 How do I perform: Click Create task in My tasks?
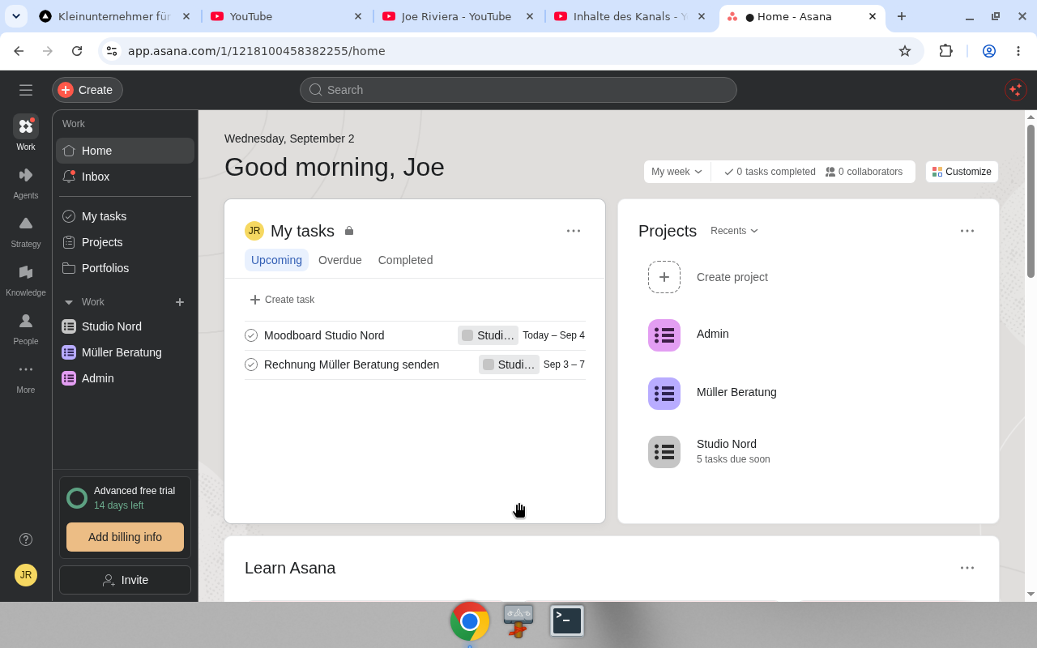tap(282, 300)
